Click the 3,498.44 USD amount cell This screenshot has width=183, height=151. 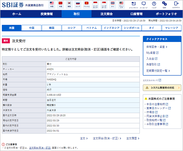(x=93, y=95)
